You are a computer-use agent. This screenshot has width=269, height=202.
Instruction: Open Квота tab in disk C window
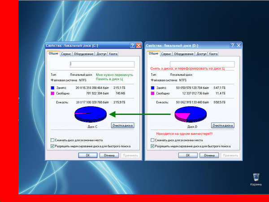coord(113,54)
